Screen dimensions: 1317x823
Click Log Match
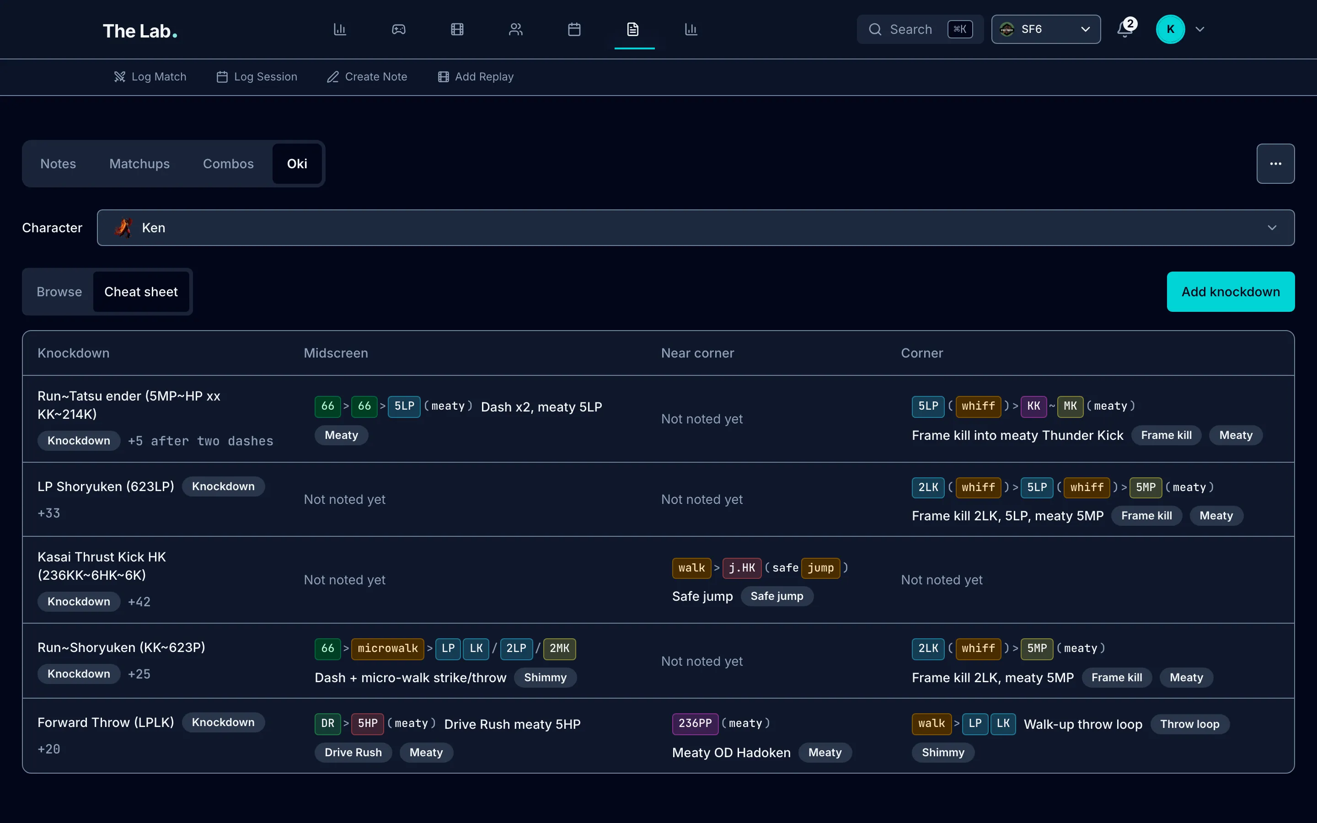click(x=150, y=77)
